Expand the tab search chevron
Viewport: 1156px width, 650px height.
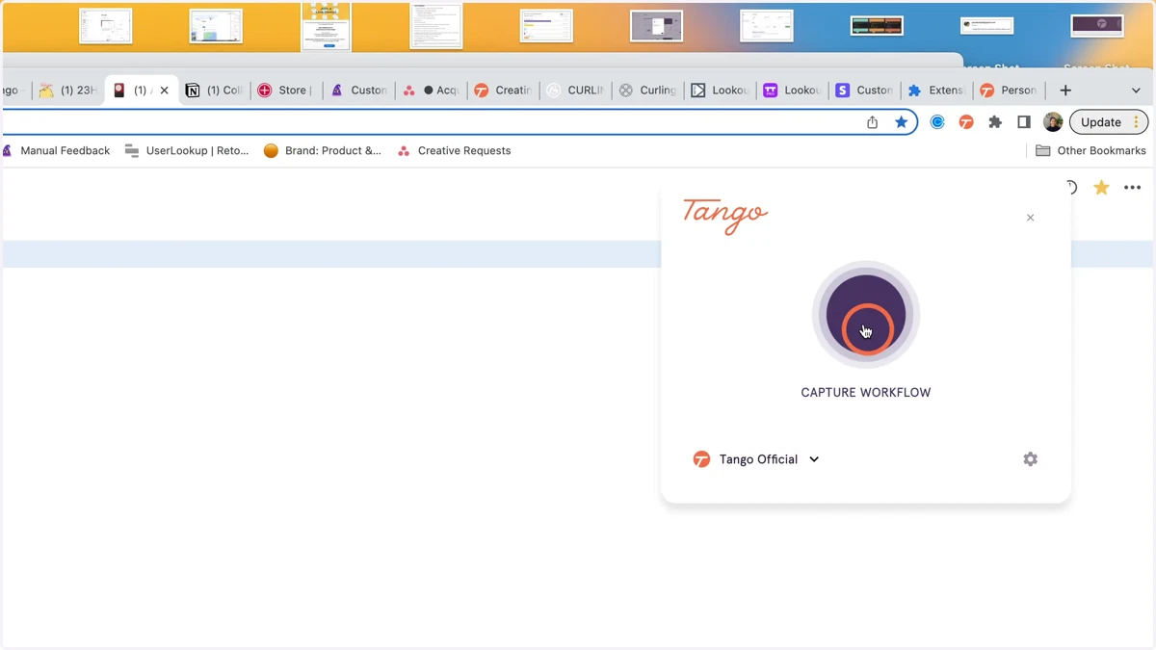[1136, 91]
